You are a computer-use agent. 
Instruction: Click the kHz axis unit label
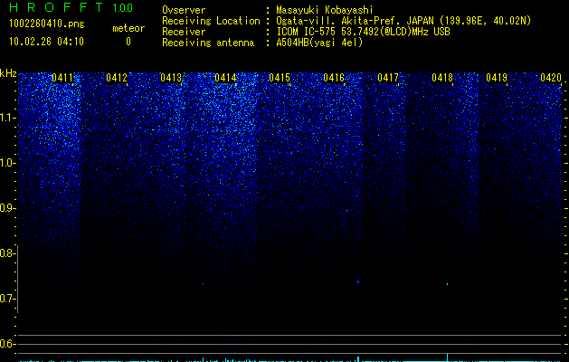(8, 73)
